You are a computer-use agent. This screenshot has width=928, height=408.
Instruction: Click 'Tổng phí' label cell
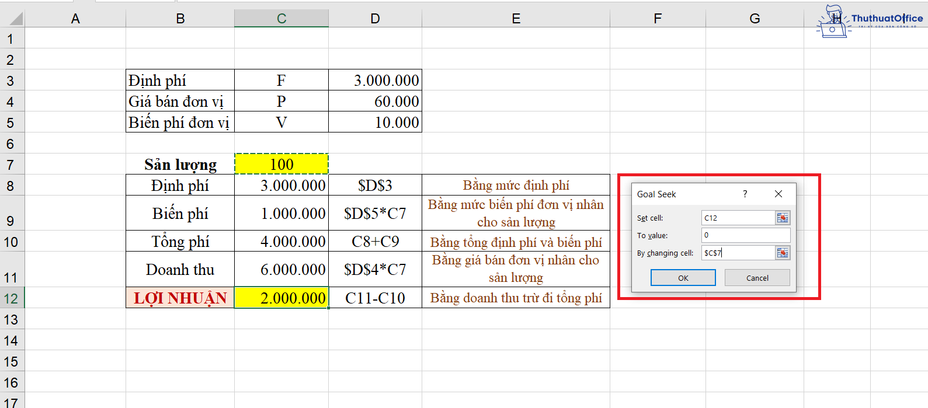click(180, 241)
